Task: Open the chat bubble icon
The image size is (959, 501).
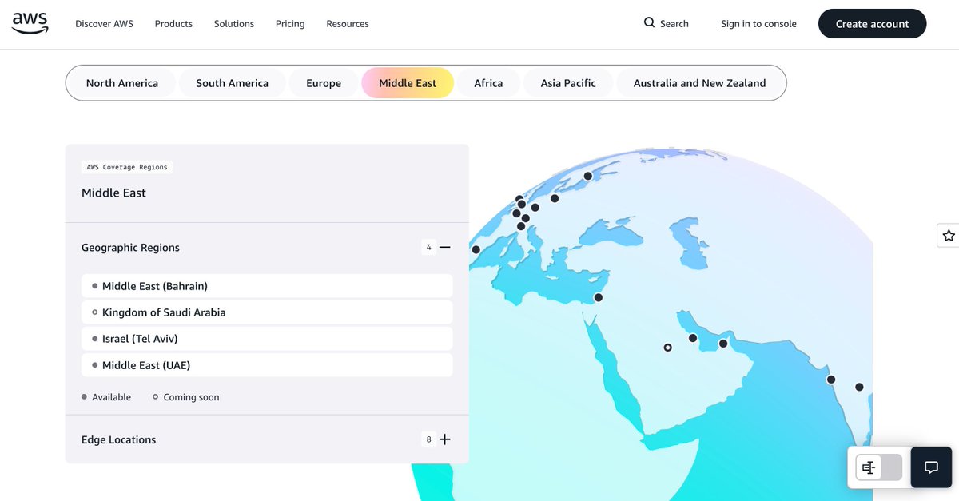Action: [x=931, y=467]
